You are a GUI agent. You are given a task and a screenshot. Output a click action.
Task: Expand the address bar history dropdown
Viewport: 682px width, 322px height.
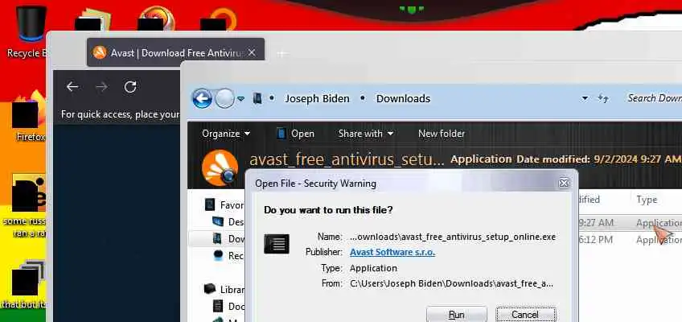coord(585,98)
